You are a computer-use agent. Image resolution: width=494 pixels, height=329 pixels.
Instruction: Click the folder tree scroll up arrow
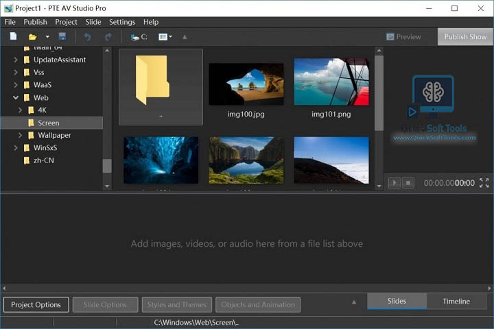coord(107,50)
